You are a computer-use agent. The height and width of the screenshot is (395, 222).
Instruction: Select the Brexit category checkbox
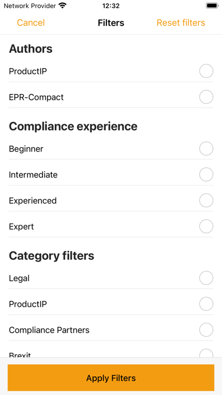tap(206, 353)
